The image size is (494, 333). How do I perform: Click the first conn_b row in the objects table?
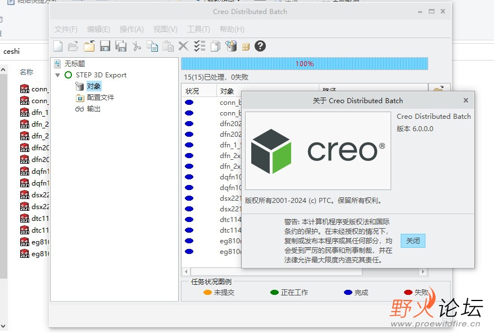pos(212,103)
